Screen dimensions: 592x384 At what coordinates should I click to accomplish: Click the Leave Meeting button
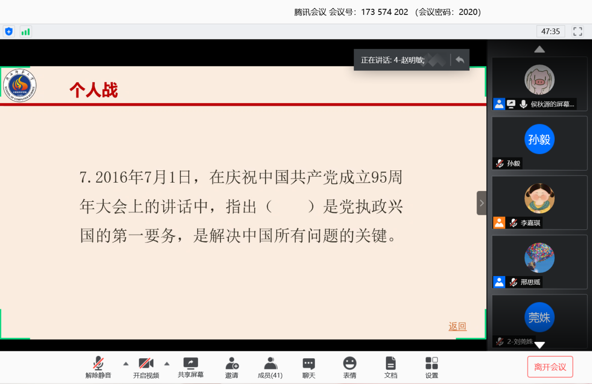(x=550, y=367)
